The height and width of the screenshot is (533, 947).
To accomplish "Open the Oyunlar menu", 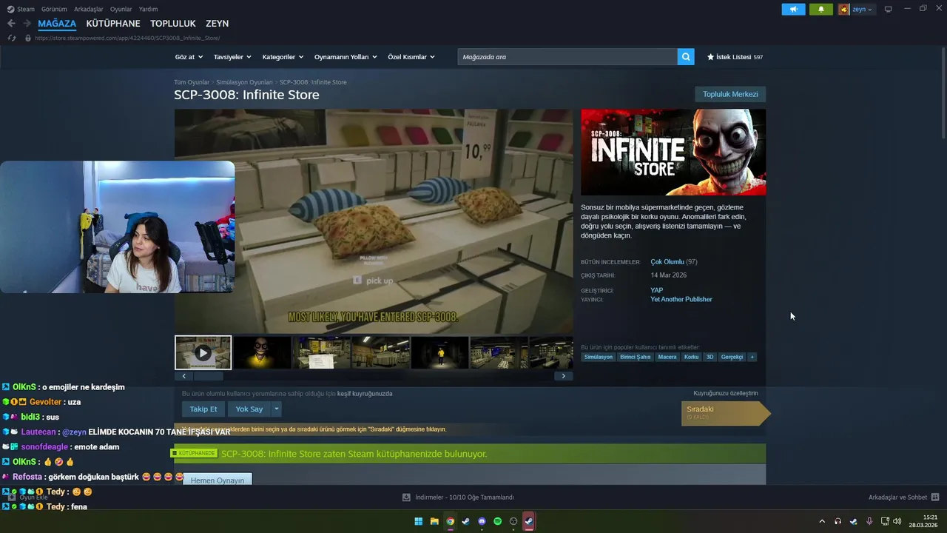I will [121, 9].
